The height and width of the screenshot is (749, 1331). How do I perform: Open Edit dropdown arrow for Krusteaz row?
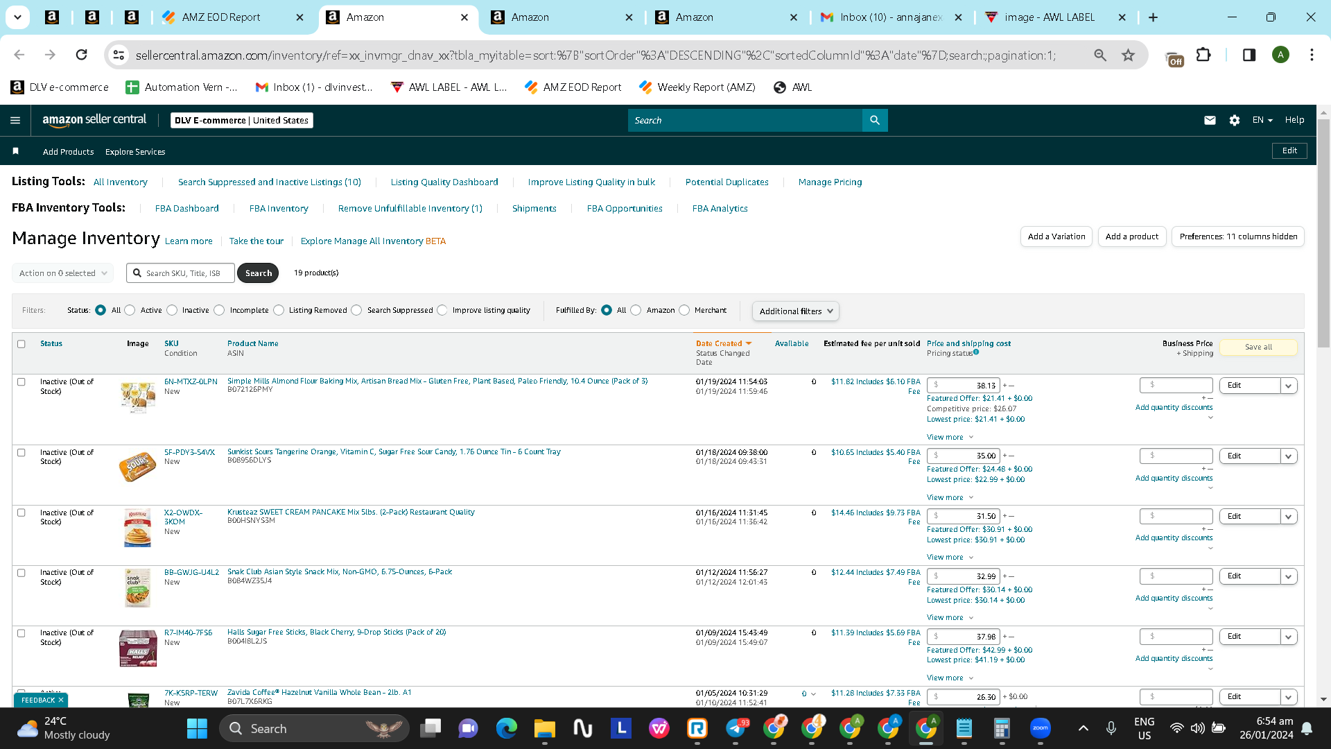pos(1289,517)
